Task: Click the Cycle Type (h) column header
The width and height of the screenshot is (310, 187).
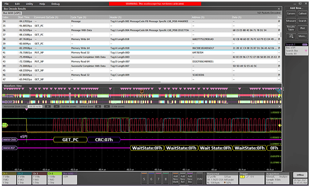Action: coord(90,17)
